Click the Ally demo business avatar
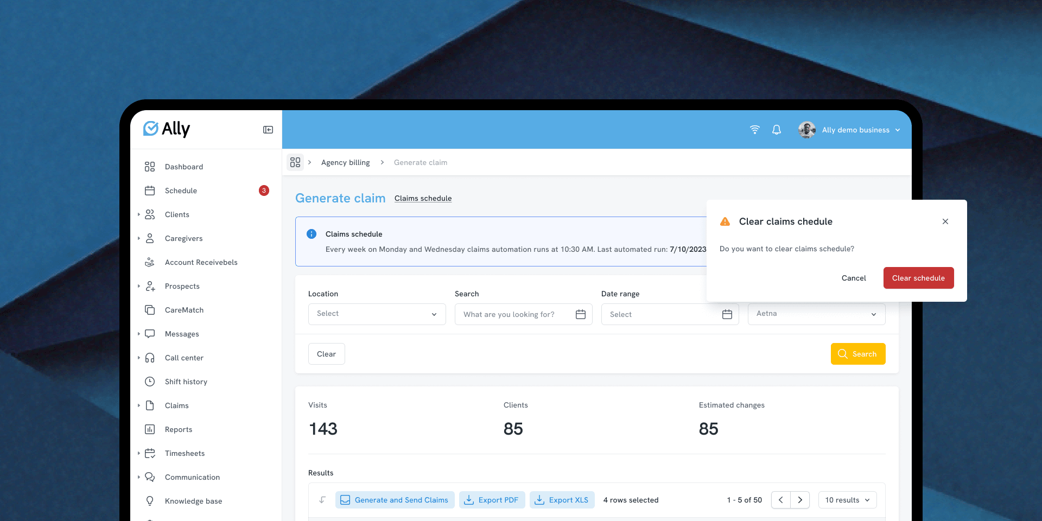Viewport: 1042px width, 521px height. click(x=807, y=130)
